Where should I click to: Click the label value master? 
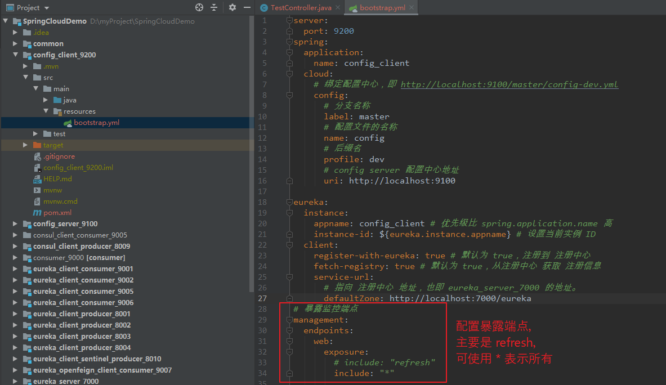coord(374,117)
